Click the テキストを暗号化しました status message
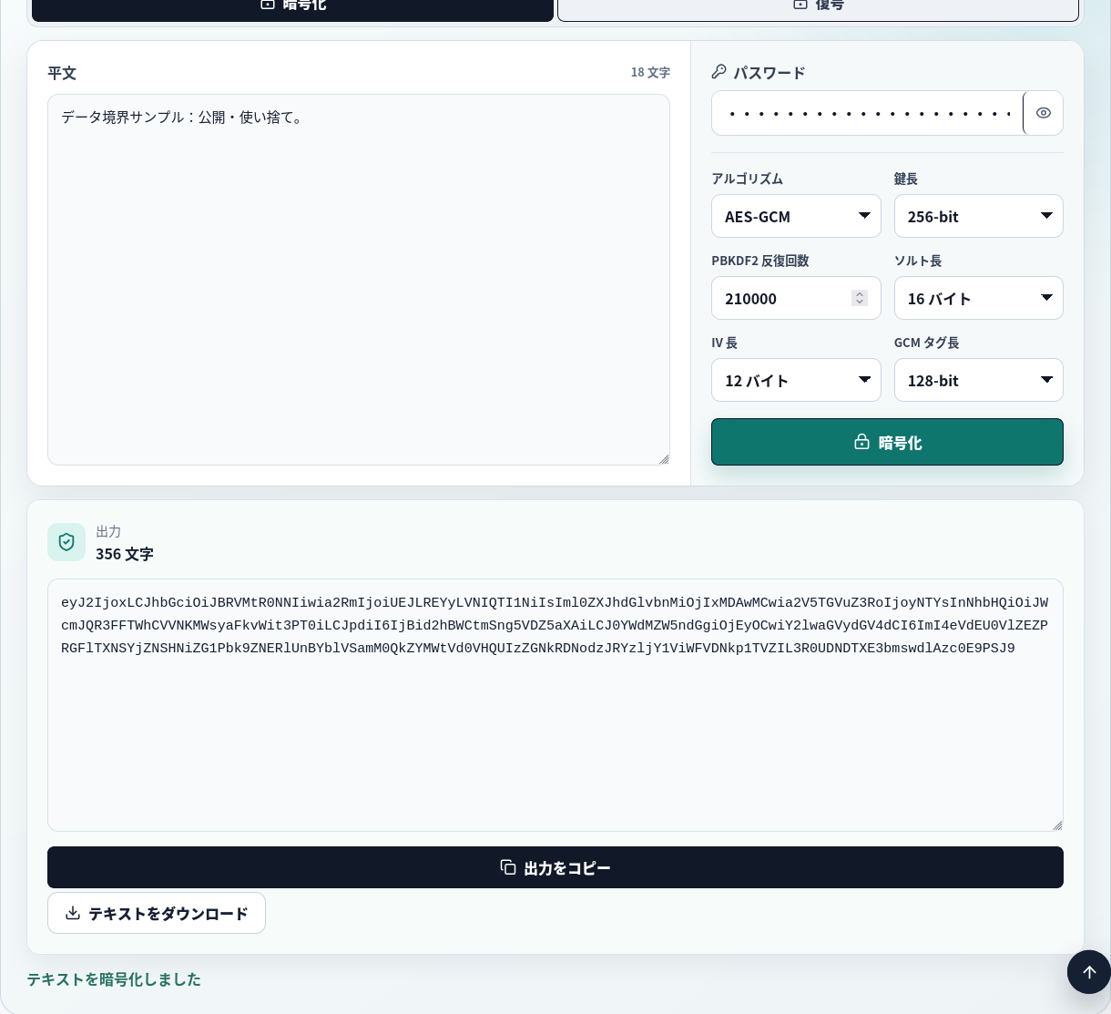Screen dimensions: 1111x1014 click(114, 979)
